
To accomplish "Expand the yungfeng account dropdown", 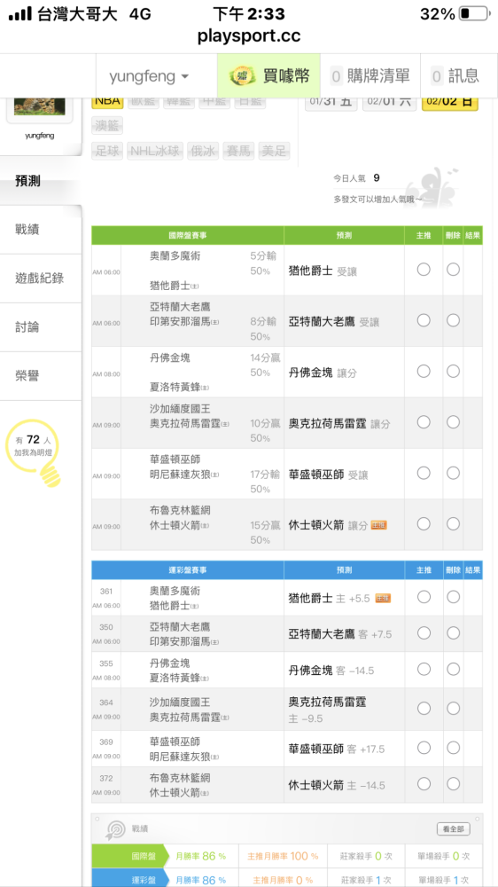I will point(149,75).
